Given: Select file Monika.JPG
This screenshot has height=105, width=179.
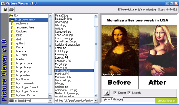Looking at the screenshot, I should pyautogui.click(x=62, y=74).
